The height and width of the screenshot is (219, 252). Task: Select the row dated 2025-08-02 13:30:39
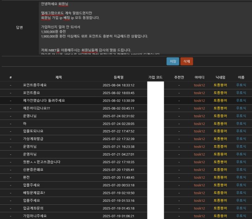pyautogui.click(x=126, y=101)
